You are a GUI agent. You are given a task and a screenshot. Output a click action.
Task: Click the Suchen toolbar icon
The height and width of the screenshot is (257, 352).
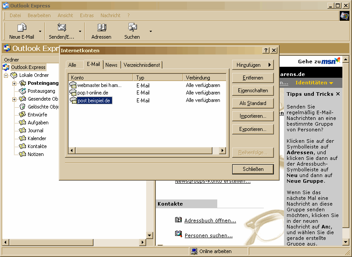pos(132,28)
